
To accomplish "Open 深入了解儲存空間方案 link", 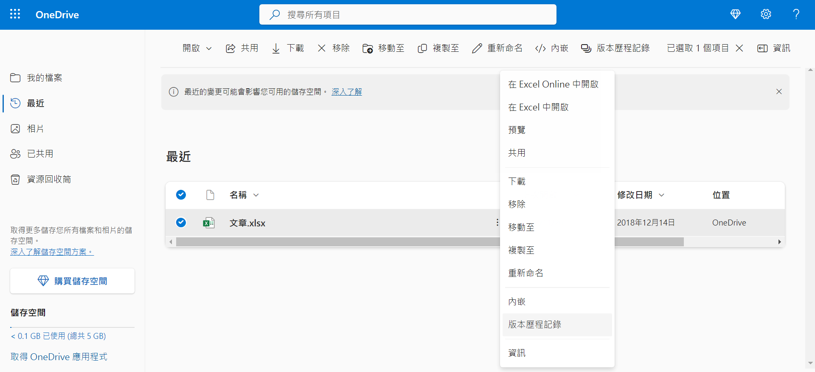I will pyautogui.click(x=52, y=252).
